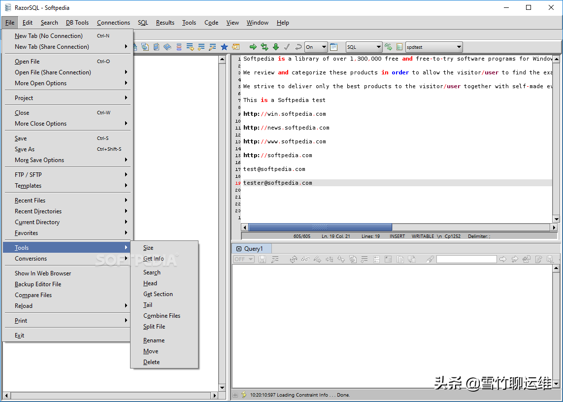Screen dimensions: 563x402
Task: Click the query results search input field
Action: pyautogui.click(x=466, y=259)
